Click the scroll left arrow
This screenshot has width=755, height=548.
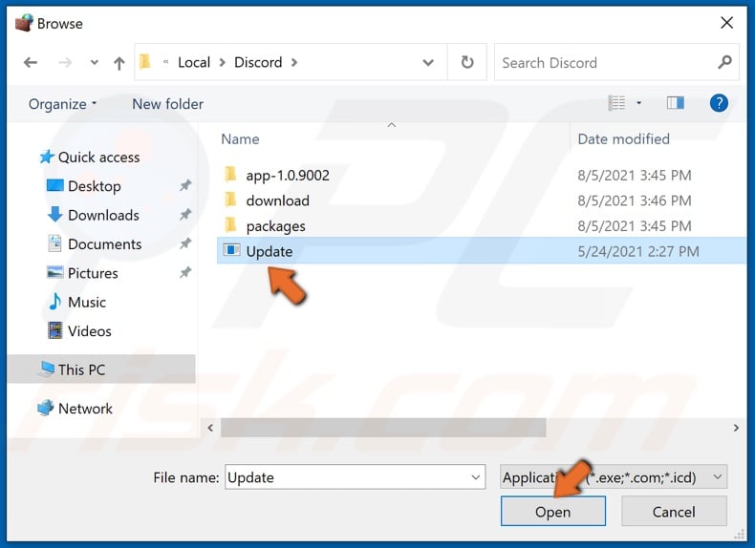pyautogui.click(x=210, y=428)
